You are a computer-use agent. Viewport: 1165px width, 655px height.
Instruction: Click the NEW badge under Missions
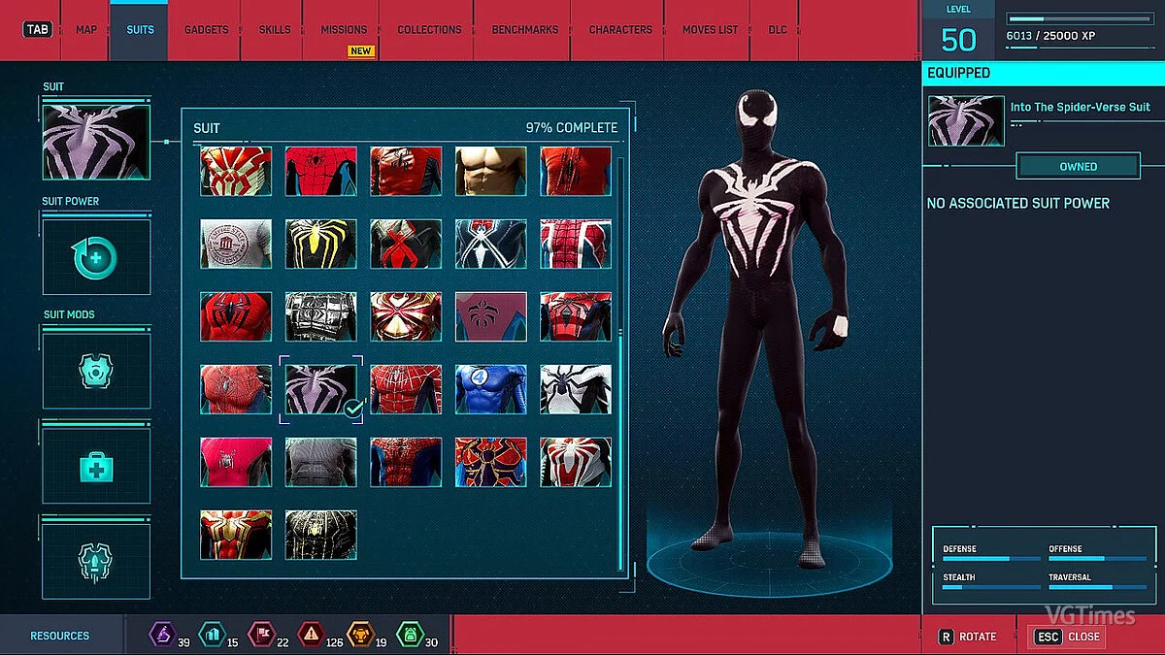coord(361,51)
